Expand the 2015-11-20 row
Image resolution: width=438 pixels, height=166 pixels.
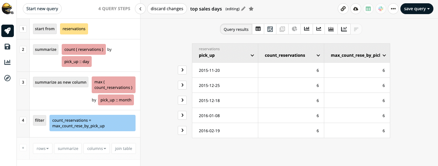(x=182, y=70)
